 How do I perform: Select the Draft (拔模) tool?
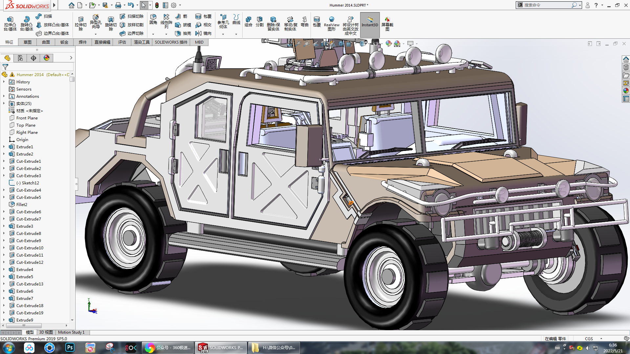coord(183,25)
